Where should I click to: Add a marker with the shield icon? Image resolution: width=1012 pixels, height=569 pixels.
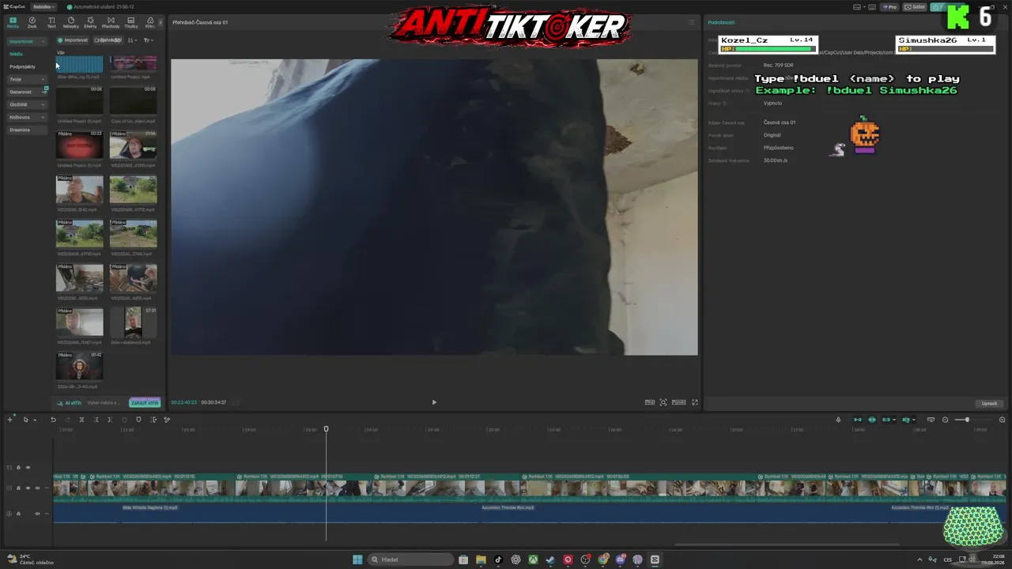pos(138,420)
